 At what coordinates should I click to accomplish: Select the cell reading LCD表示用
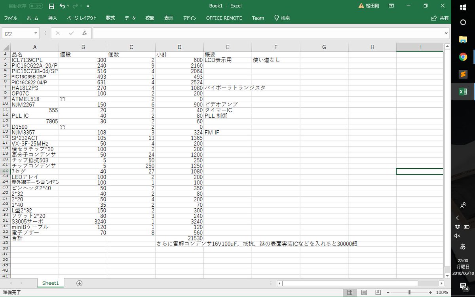(228, 60)
